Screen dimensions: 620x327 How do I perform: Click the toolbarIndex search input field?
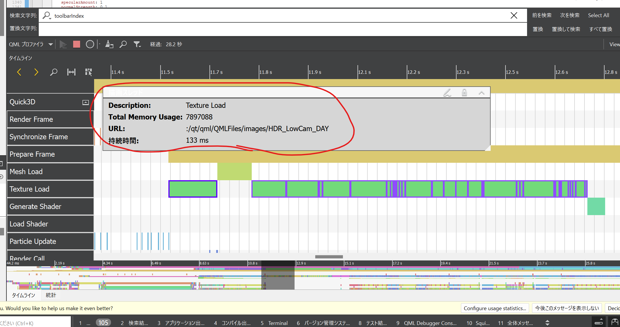pyautogui.click(x=283, y=15)
